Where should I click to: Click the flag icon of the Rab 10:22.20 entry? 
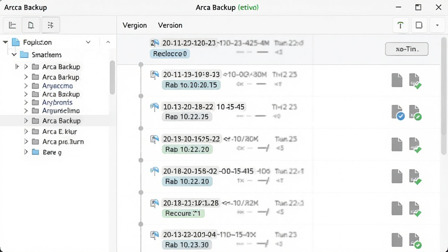154,140
